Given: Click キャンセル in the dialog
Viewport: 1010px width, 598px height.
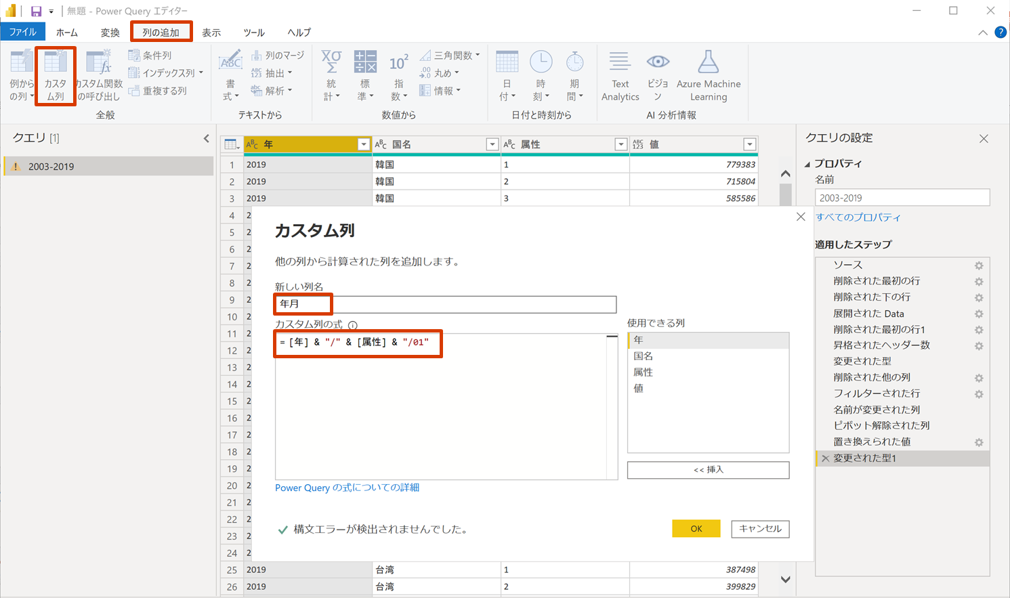Looking at the screenshot, I should (760, 529).
